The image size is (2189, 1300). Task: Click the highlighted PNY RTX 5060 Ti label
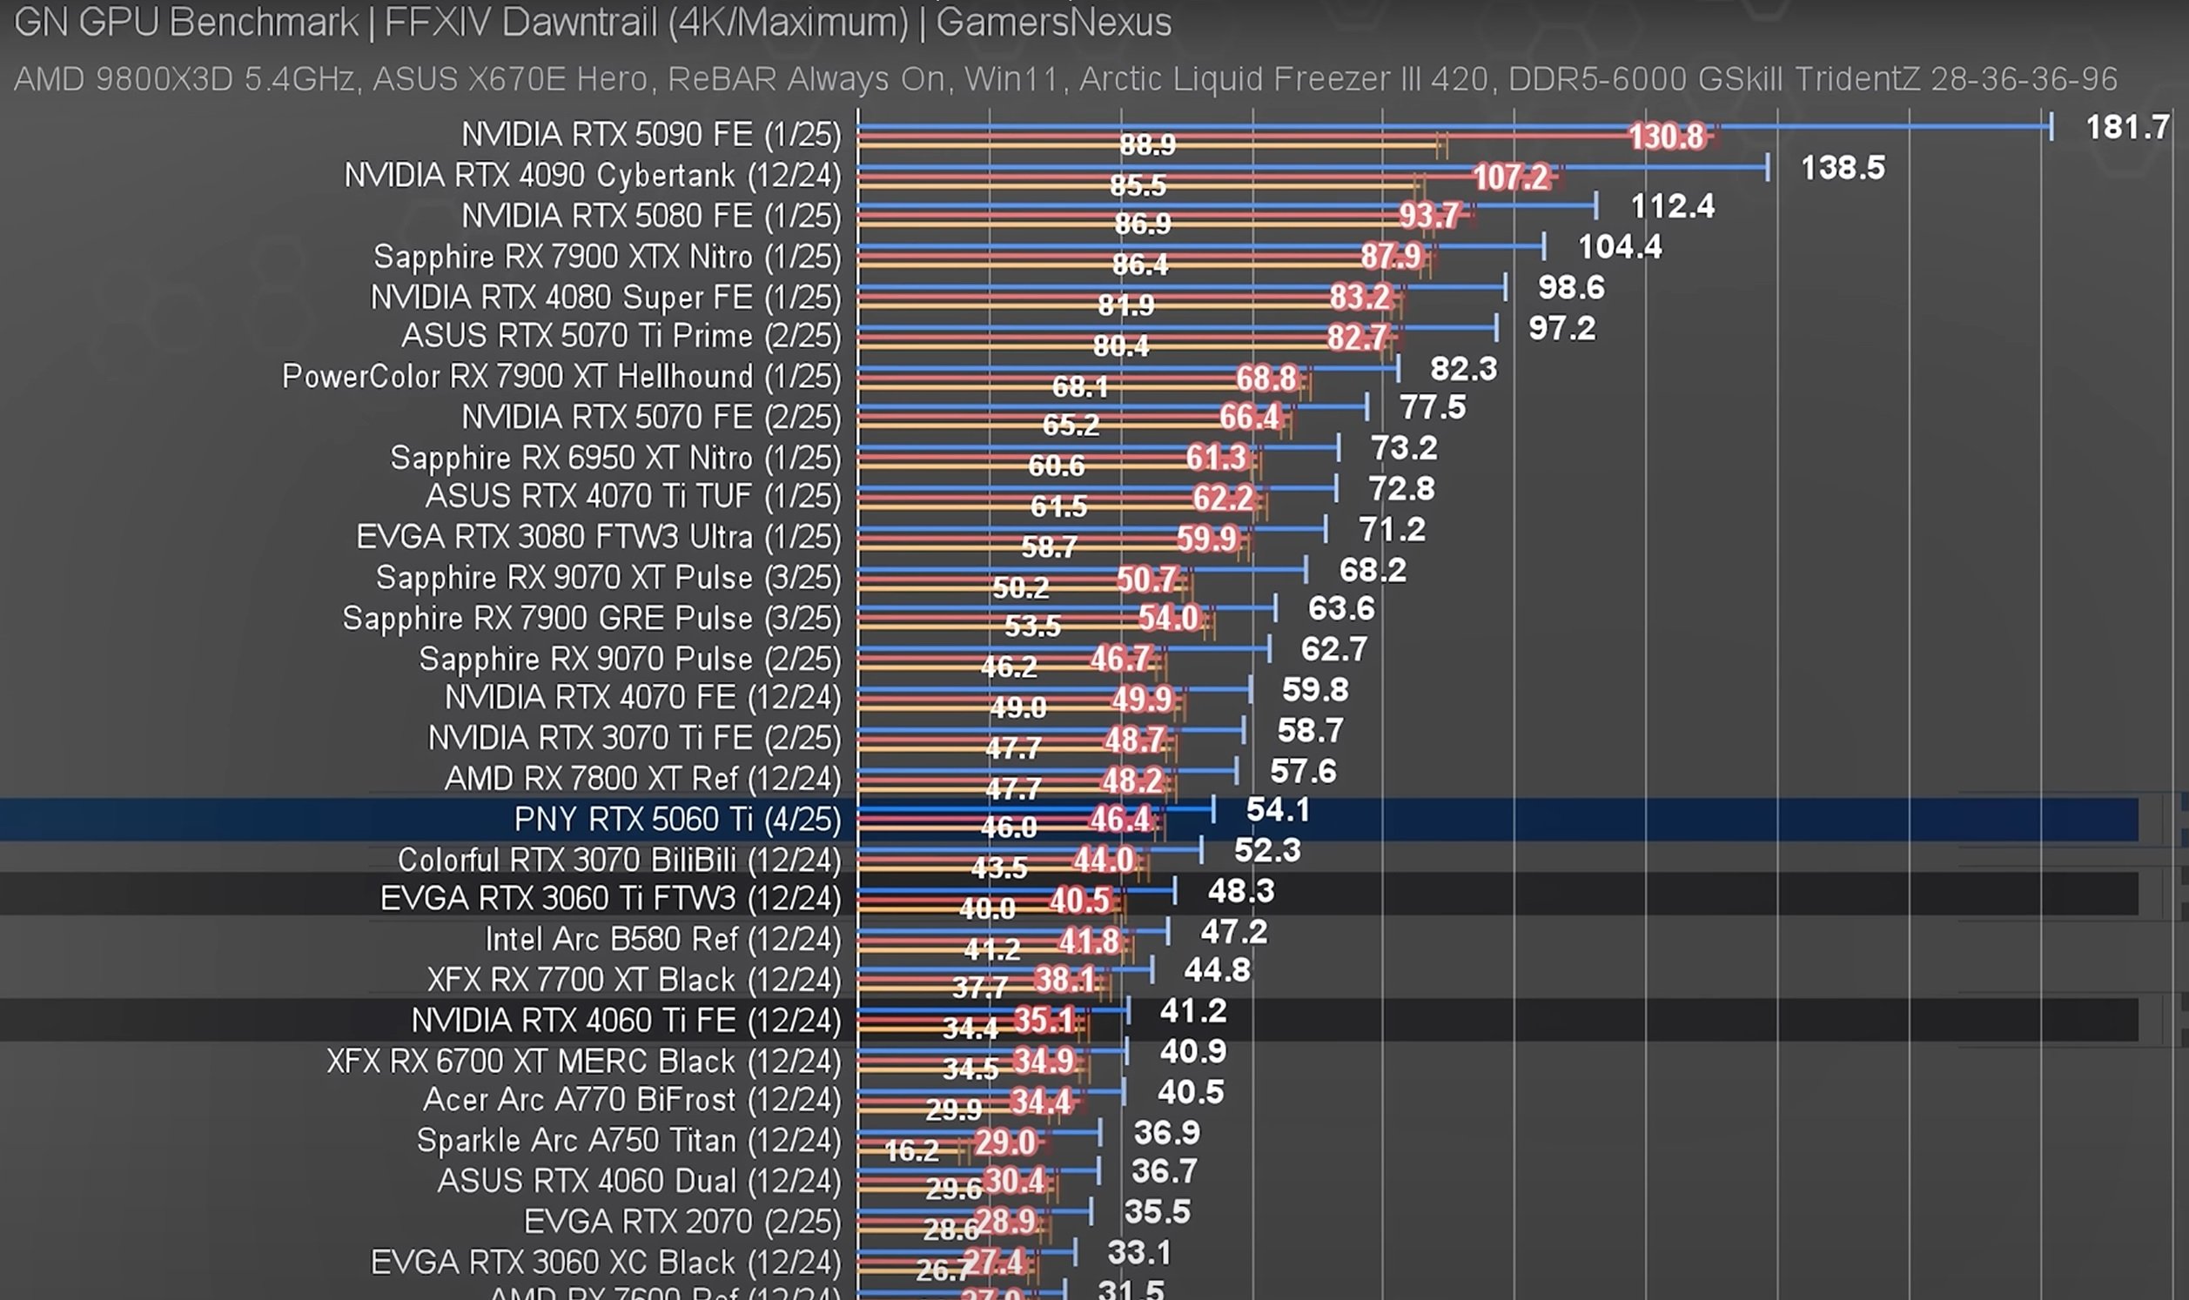pyautogui.click(x=676, y=819)
